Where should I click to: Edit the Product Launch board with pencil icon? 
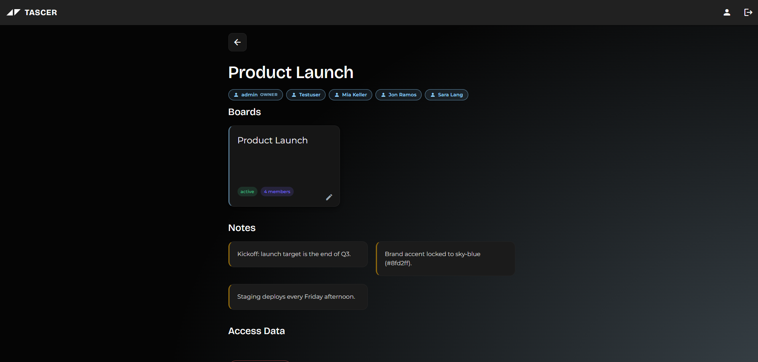click(329, 197)
